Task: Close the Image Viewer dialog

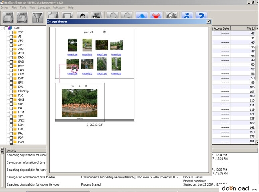Action: pyautogui.click(x=209, y=22)
